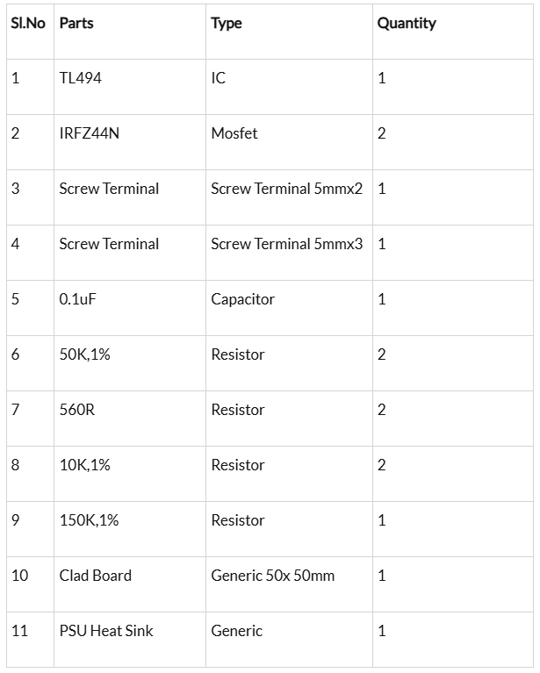Click the Parts column header
The height and width of the screenshot is (673, 540).
(x=76, y=24)
